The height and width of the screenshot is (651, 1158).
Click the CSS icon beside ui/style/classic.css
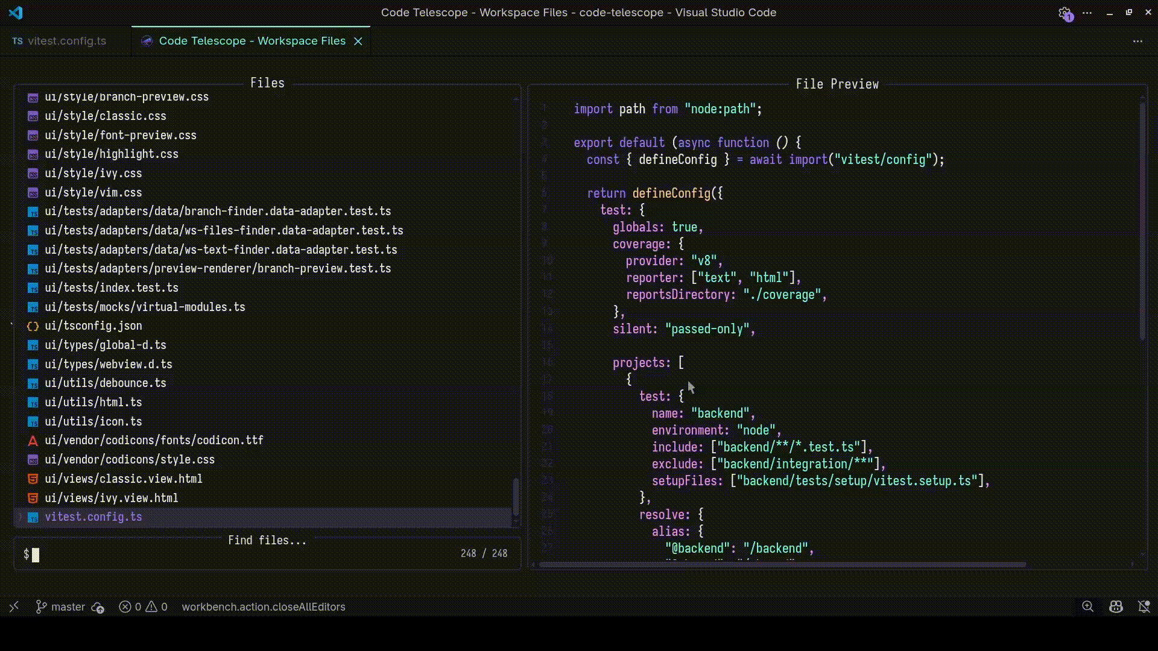[33, 116]
